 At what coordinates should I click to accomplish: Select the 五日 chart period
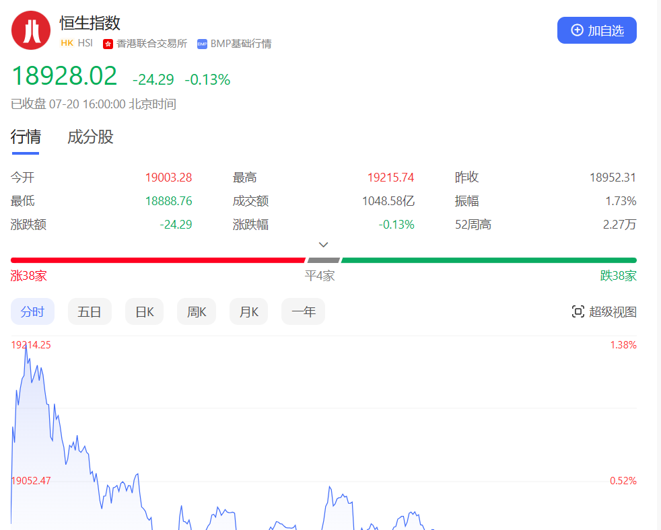pyautogui.click(x=90, y=312)
